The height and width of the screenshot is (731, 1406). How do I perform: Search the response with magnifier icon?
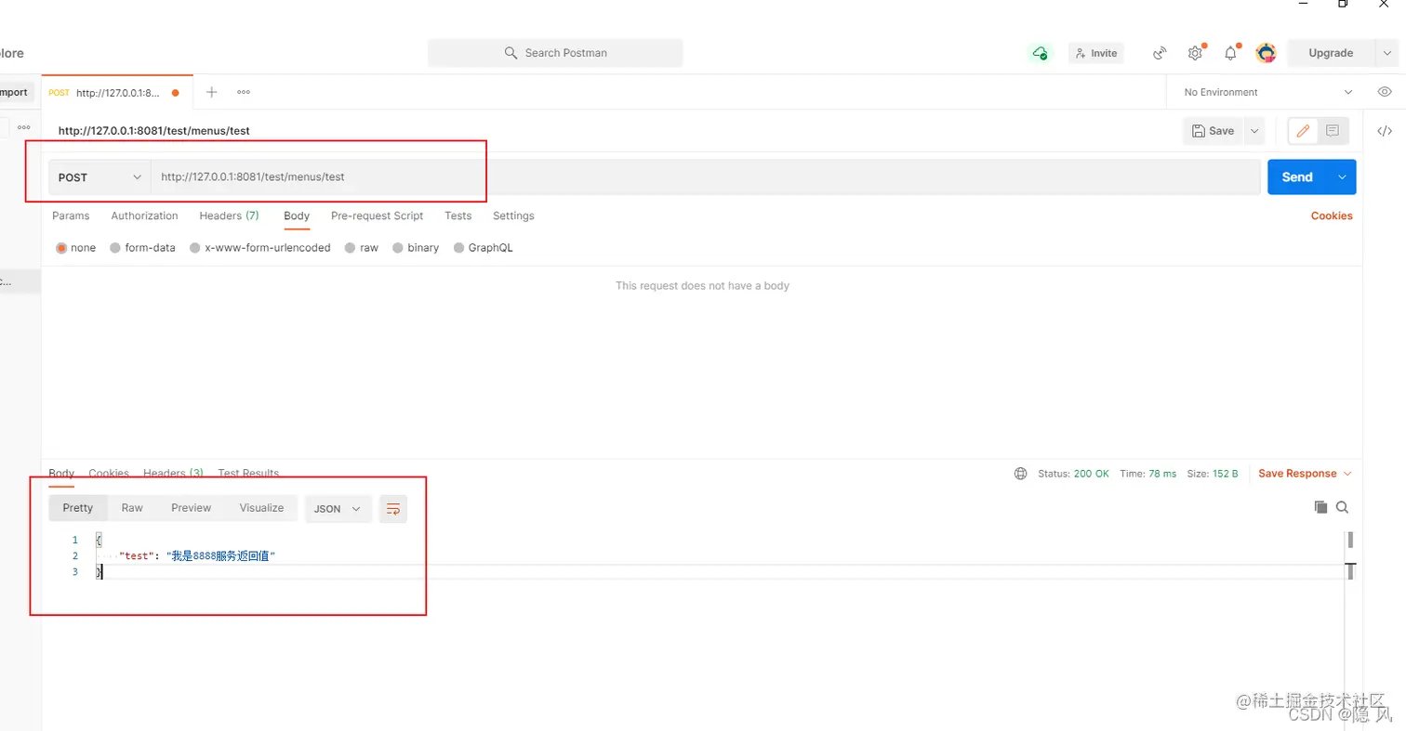1342,507
